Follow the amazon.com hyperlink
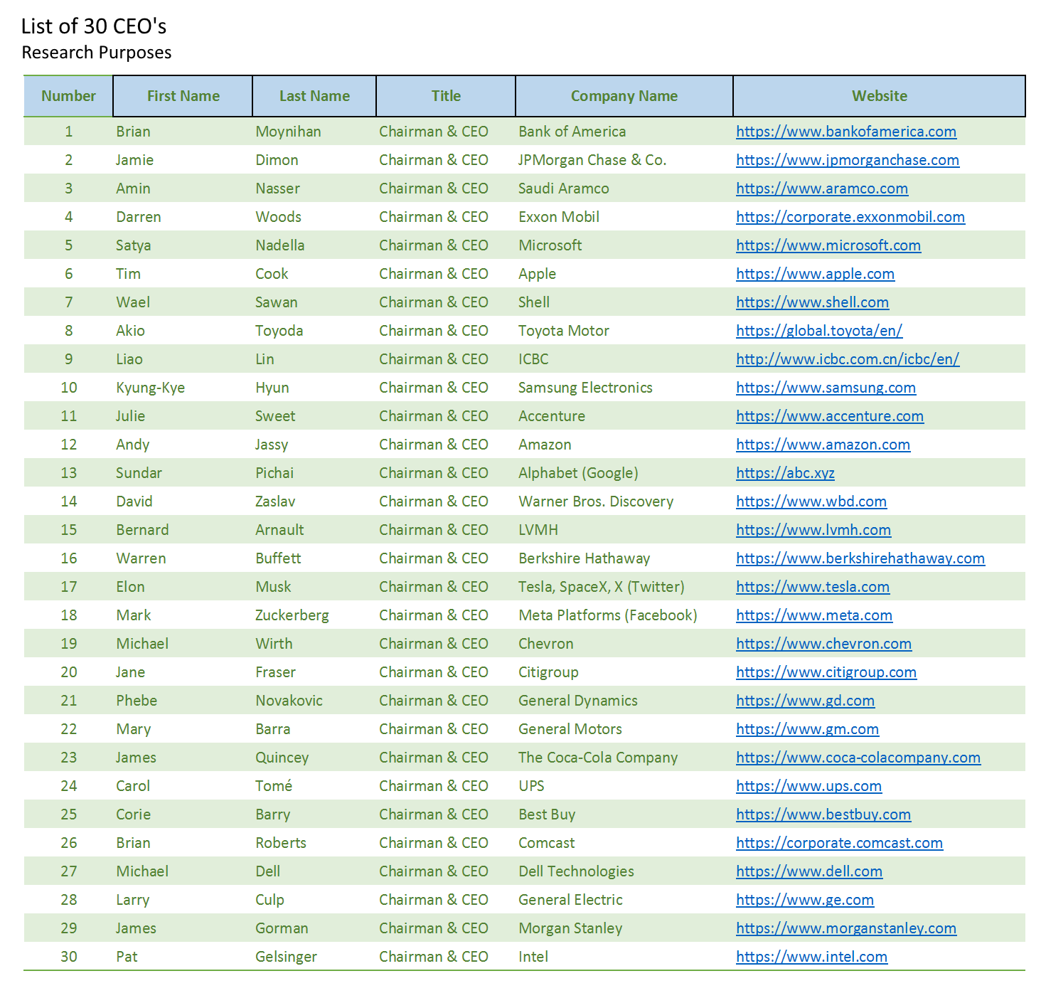 [823, 445]
